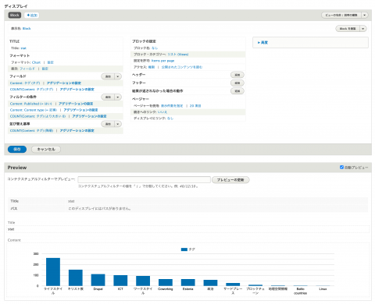The width and height of the screenshot is (375, 304).
Task: Select the Block display tab
Action: (x=14, y=15)
